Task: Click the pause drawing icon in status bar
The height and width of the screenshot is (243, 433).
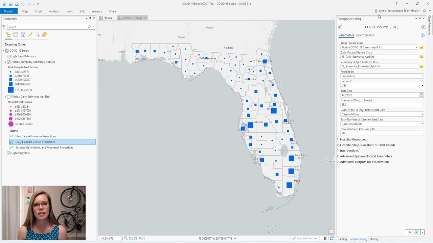Action: 325,238
